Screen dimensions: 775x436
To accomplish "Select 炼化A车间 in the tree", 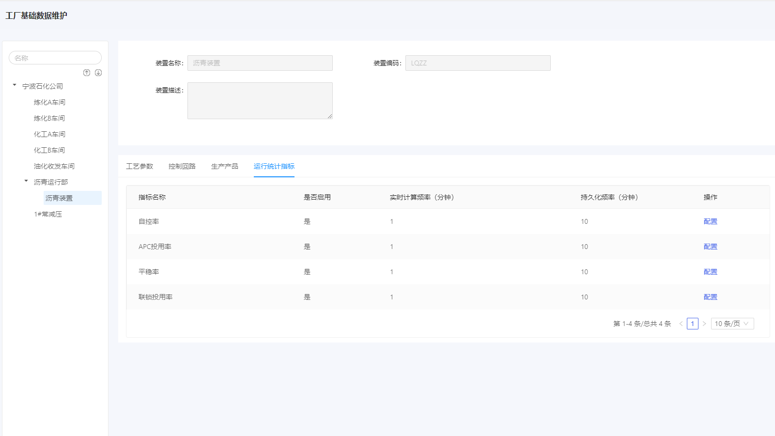I will (49, 102).
